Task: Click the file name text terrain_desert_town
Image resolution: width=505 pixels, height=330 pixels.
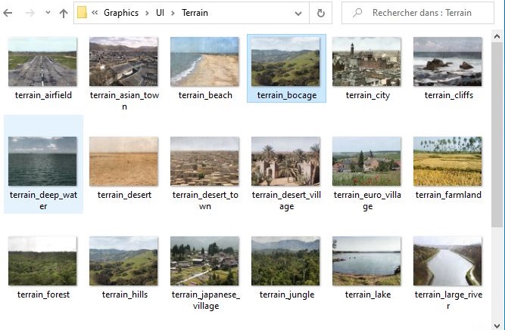Action: coord(205,201)
